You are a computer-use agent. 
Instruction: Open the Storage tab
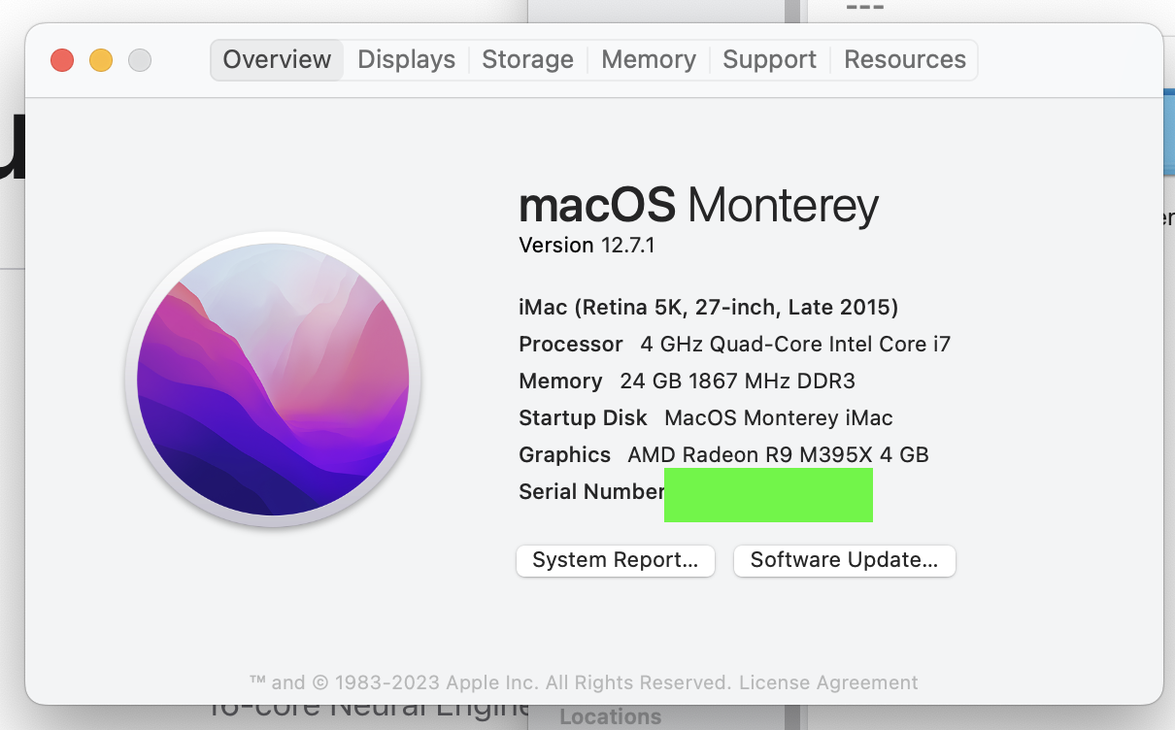click(x=527, y=60)
